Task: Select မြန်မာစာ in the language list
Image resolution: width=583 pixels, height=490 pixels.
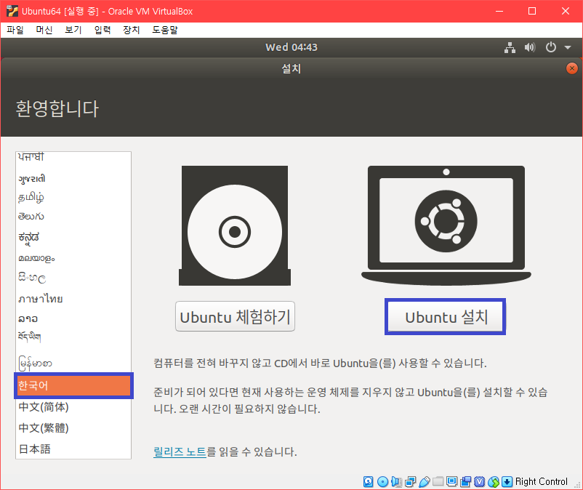Action: (73, 363)
